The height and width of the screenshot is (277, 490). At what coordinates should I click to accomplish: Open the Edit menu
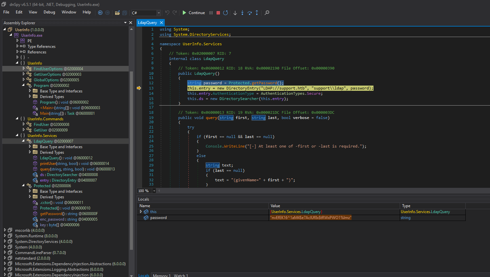(19, 12)
